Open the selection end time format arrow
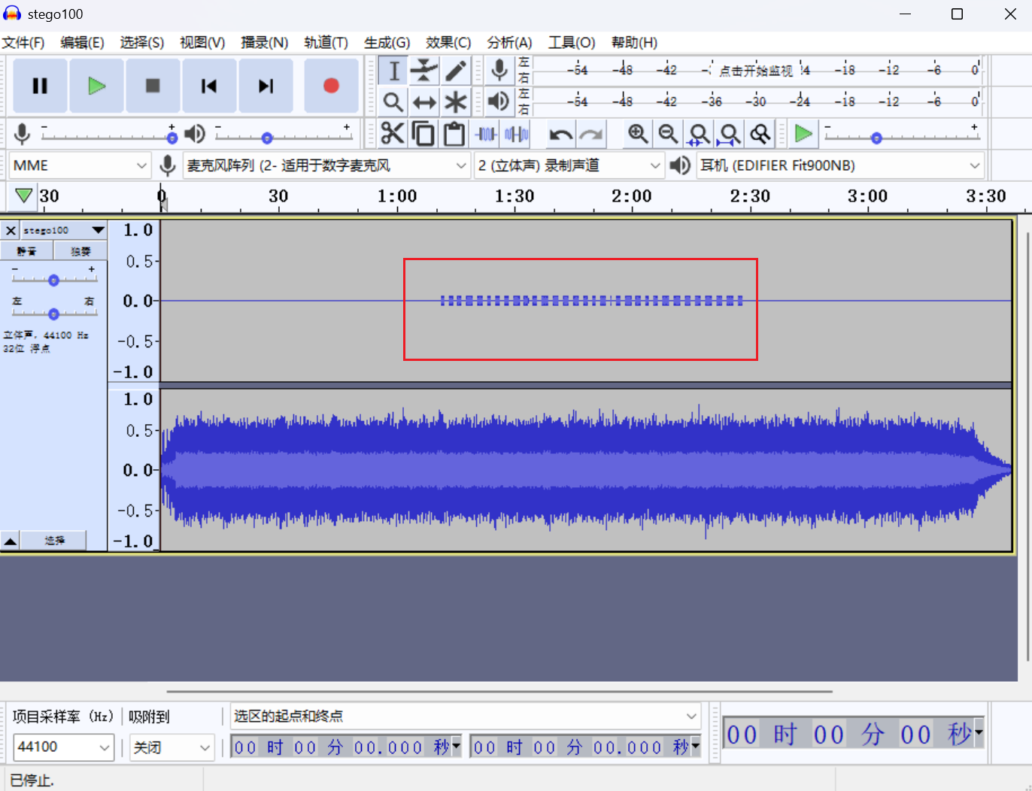Viewport: 1032px width, 791px height. coord(695,747)
